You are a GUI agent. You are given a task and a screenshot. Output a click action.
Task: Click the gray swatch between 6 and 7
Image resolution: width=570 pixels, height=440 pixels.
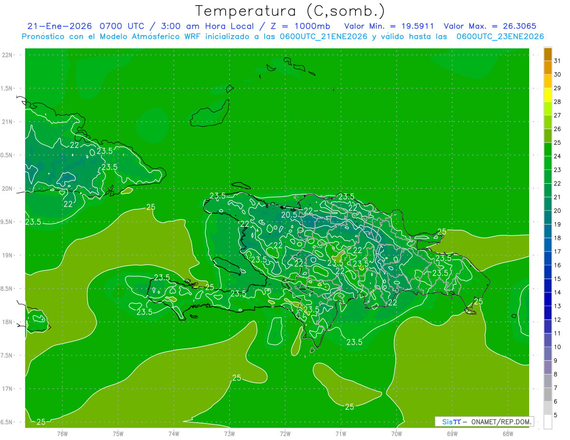548,395
